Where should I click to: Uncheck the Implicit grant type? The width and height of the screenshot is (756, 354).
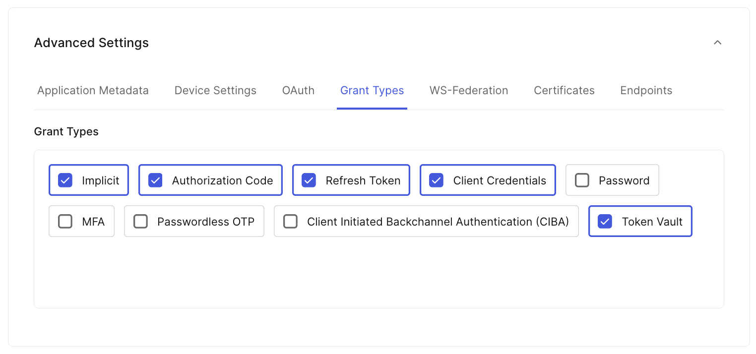tap(65, 180)
